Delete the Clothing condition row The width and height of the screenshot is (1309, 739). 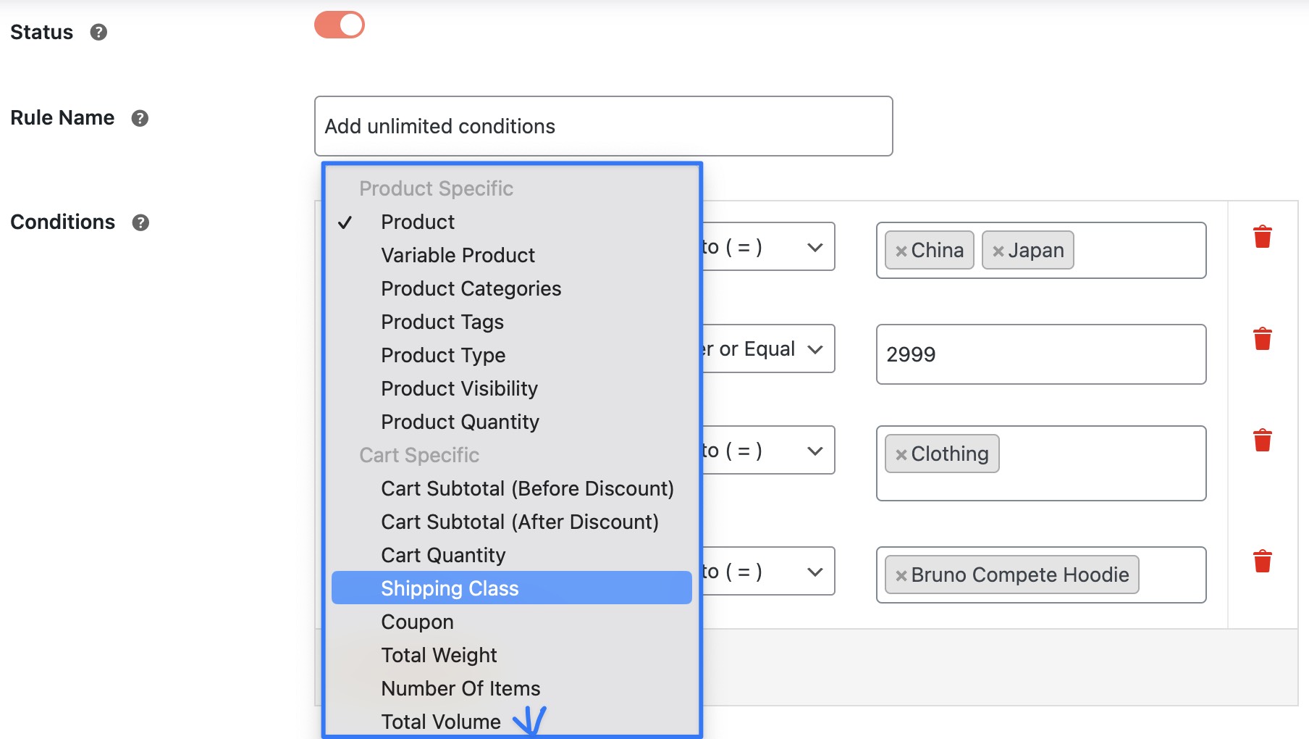(x=1262, y=441)
